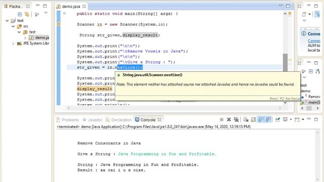Click focus on active task in Outline
Viewport: 324px width, 182px height.
[304, 71]
